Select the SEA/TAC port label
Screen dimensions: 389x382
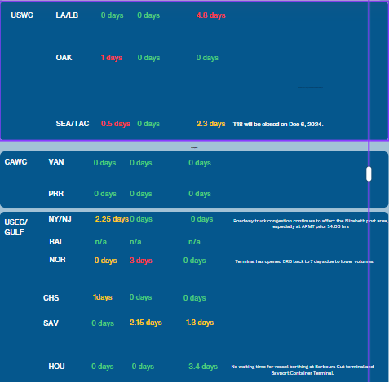(x=73, y=124)
